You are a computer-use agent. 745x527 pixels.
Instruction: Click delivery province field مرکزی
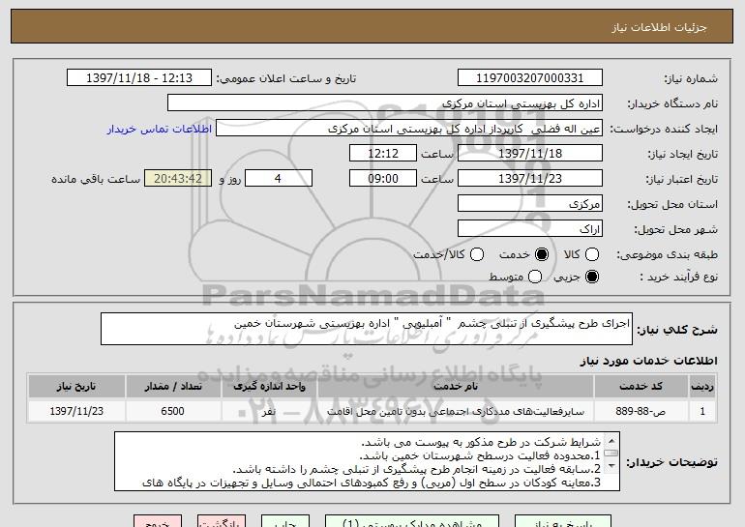pos(530,204)
